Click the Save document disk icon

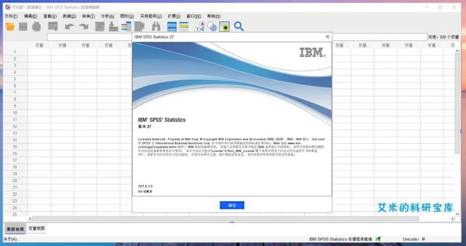[23, 27]
